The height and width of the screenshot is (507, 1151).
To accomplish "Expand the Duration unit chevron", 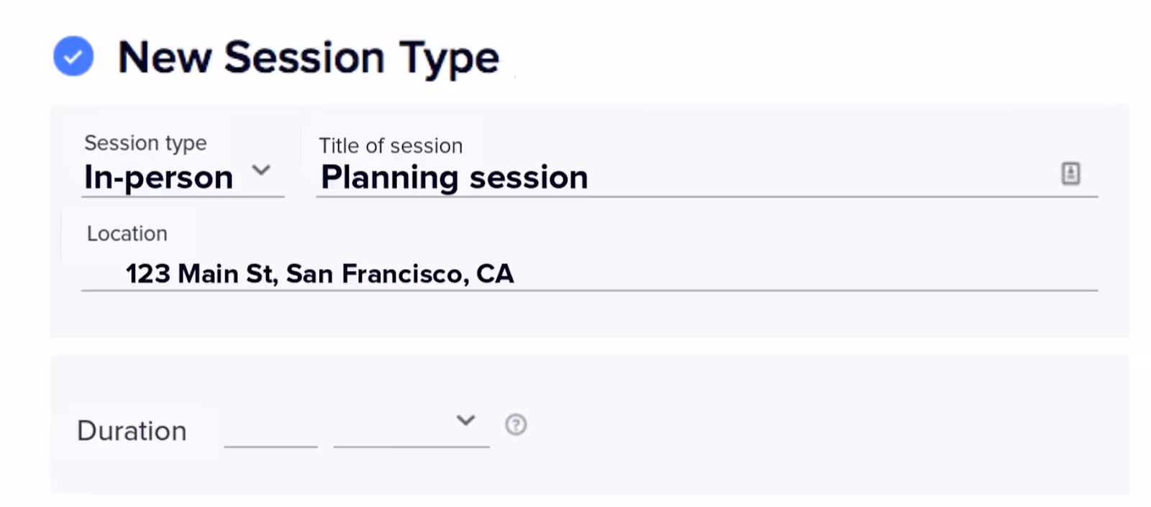I will point(466,420).
